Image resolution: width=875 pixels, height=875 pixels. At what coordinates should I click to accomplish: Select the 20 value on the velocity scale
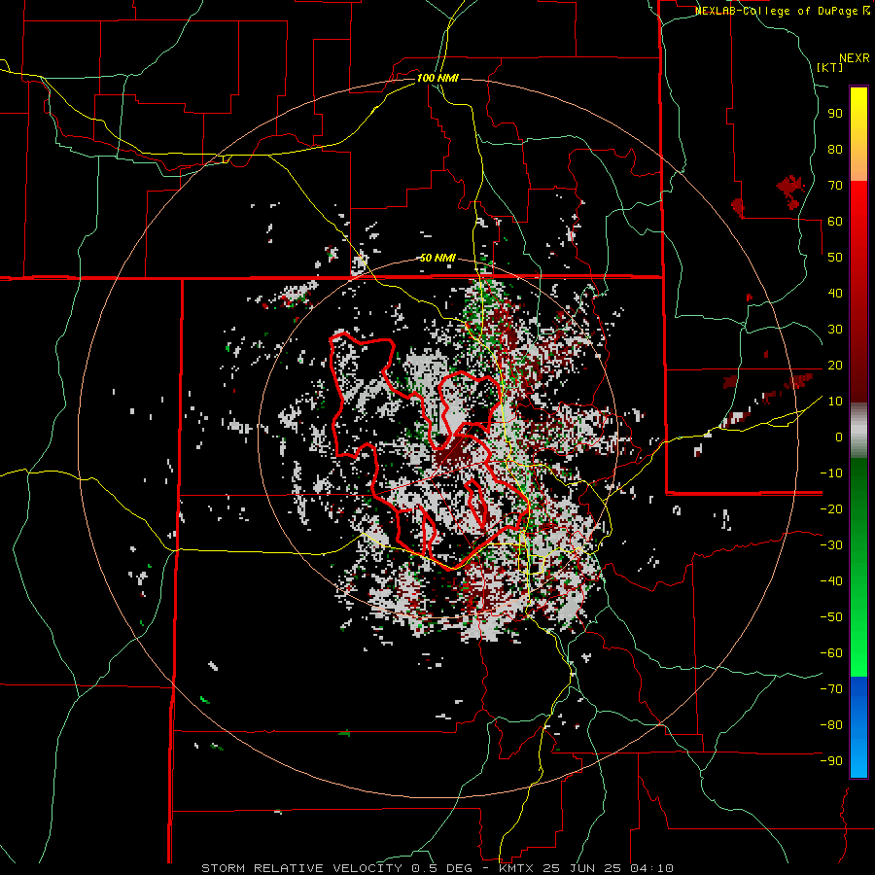pos(835,366)
